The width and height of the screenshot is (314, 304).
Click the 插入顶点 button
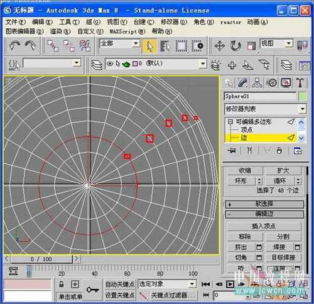pos(264,226)
